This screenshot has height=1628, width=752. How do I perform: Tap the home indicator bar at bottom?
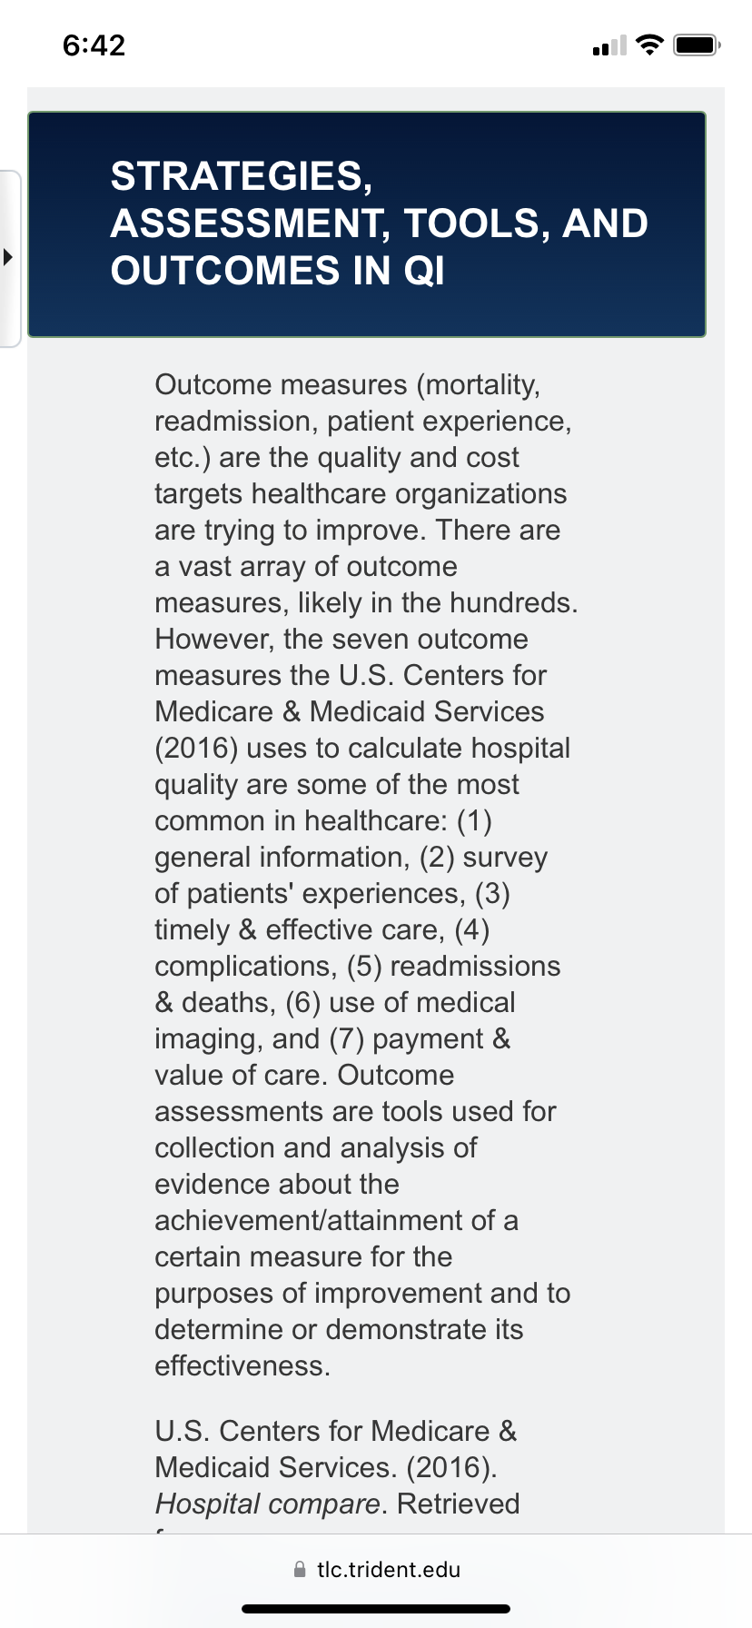coord(376,1608)
